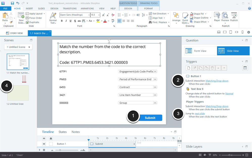Toggle lock checkbox for Button 1 timeline row
Viewport: 252px width, 158px height.
click(x=51, y=144)
